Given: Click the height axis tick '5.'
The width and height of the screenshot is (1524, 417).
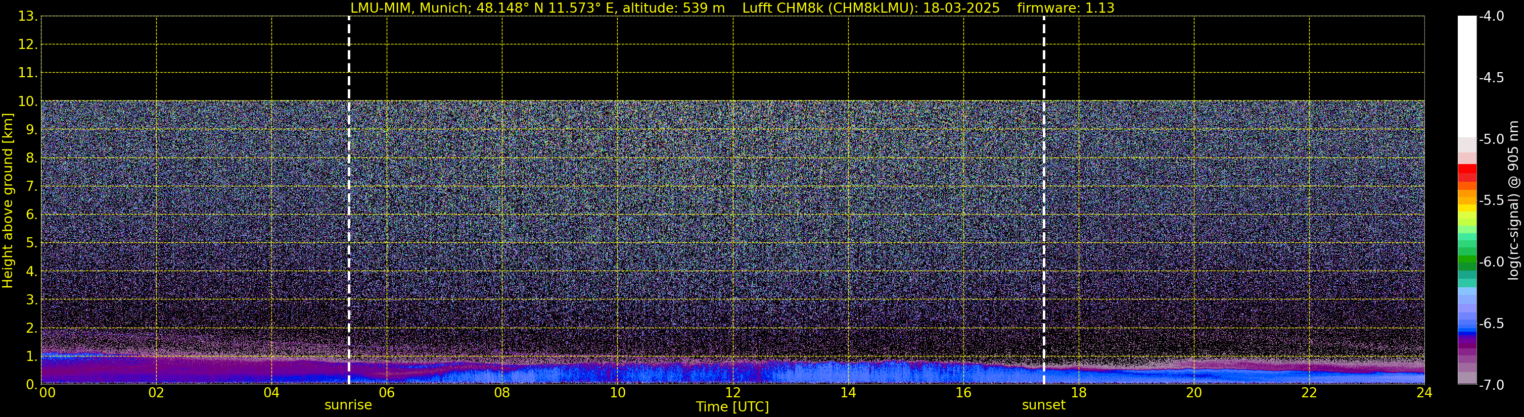Looking at the screenshot, I should 31,243.
